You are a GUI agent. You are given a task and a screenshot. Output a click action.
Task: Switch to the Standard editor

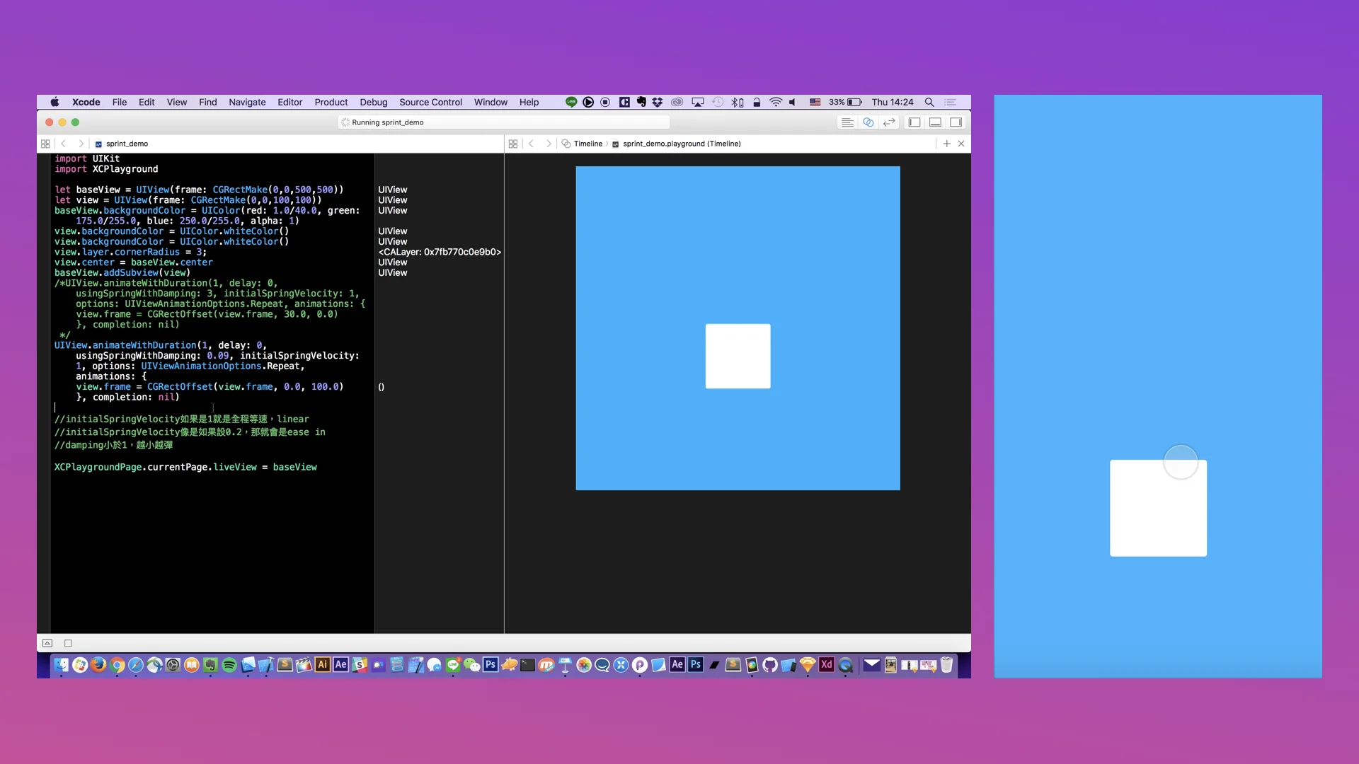(x=847, y=122)
